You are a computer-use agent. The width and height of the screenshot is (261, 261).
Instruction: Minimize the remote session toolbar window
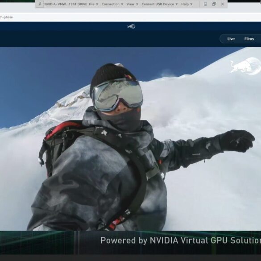[x=205, y=4]
